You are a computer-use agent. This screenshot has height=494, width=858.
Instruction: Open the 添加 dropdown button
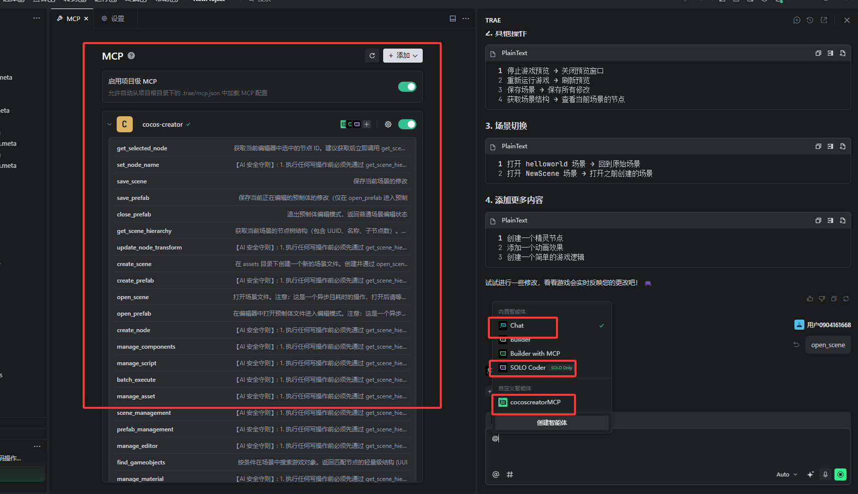tap(403, 56)
